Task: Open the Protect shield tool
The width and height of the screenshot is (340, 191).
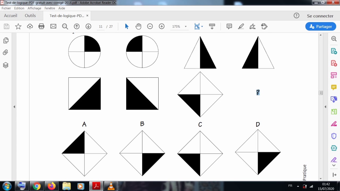Action: pyautogui.click(x=334, y=136)
